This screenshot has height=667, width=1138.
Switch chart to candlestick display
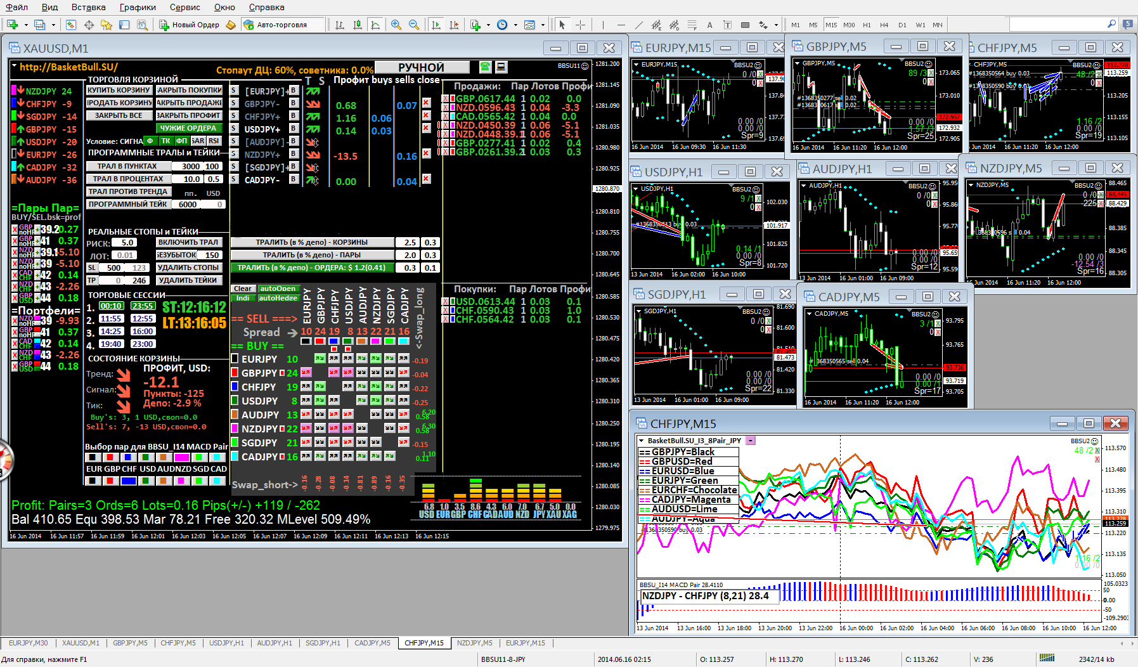tap(358, 25)
